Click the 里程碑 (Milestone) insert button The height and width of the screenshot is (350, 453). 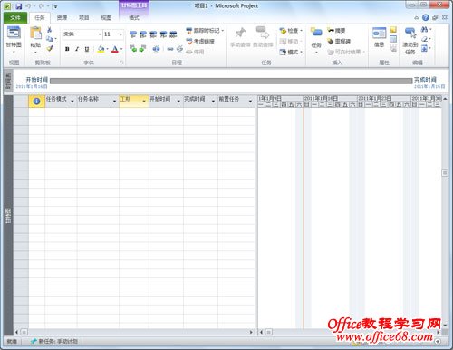pyautogui.click(x=339, y=41)
